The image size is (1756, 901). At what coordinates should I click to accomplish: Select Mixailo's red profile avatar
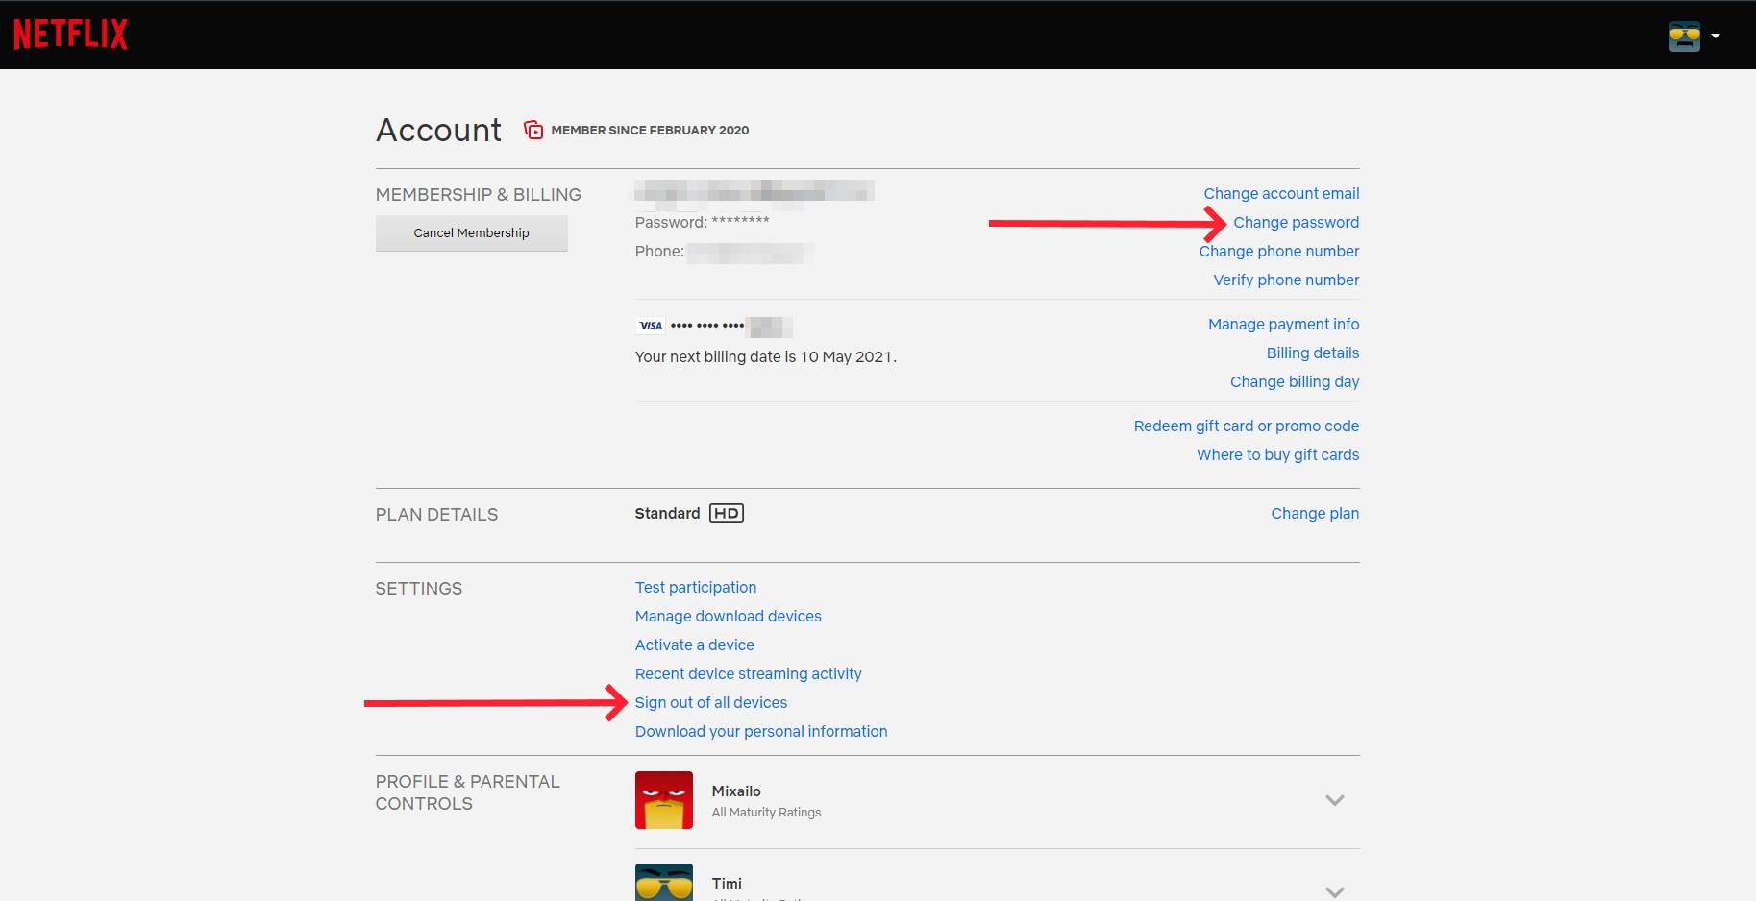663,799
